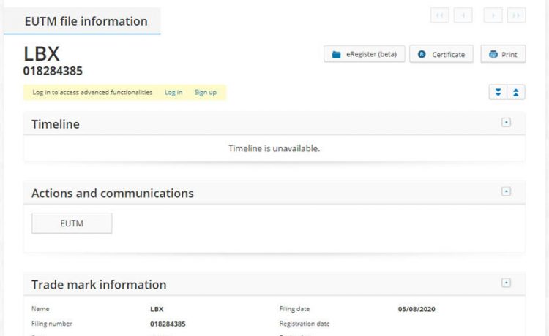This screenshot has width=549, height=336.
Task: Click the LBX trade mark title
Action: click(42, 54)
